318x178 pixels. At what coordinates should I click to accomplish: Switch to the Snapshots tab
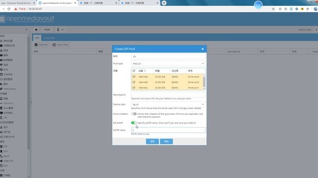(x=49, y=38)
